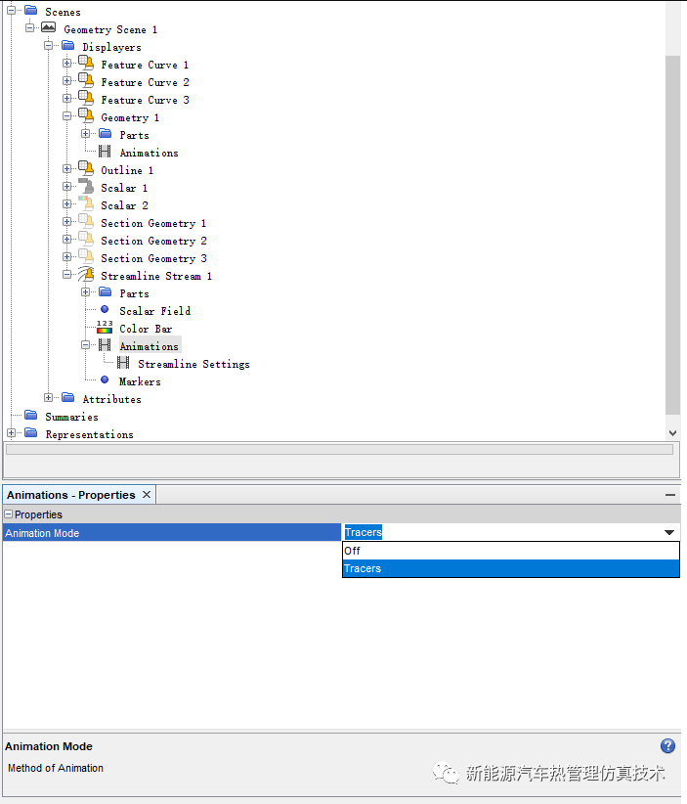Image resolution: width=687 pixels, height=804 pixels.
Task: Expand Parts under Streamline Stream 1
Action: coord(86,291)
